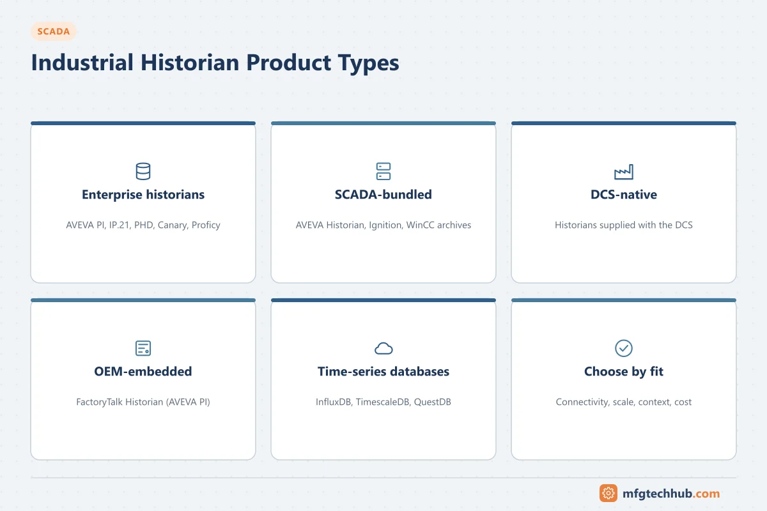Click the SCADA category tag
This screenshot has height=511, width=767.
tap(54, 31)
